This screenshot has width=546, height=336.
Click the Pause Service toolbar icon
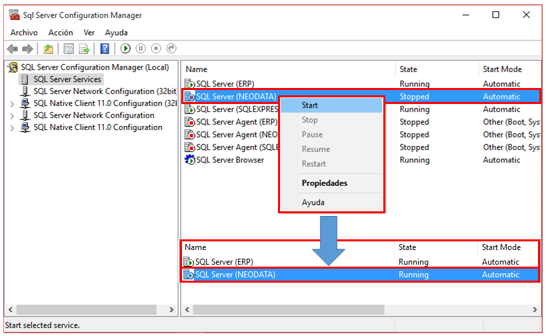click(141, 49)
